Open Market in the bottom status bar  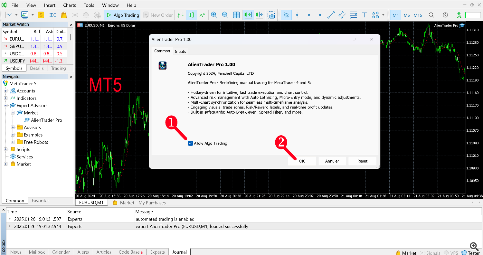(x=406, y=253)
